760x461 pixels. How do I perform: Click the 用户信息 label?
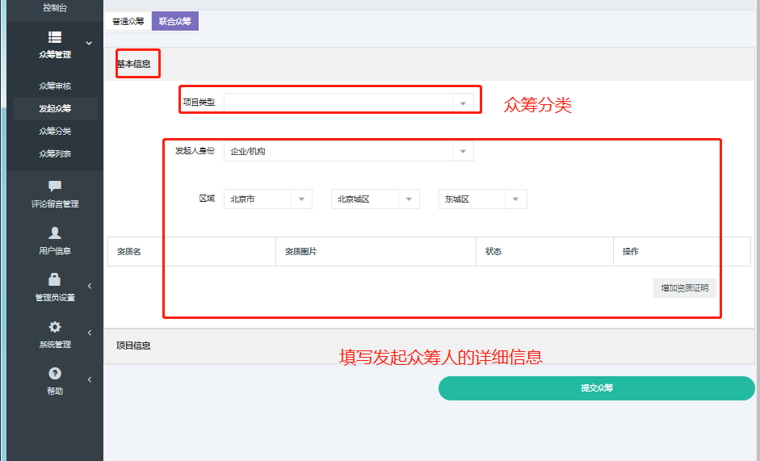pyautogui.click(x=55, y=251)
